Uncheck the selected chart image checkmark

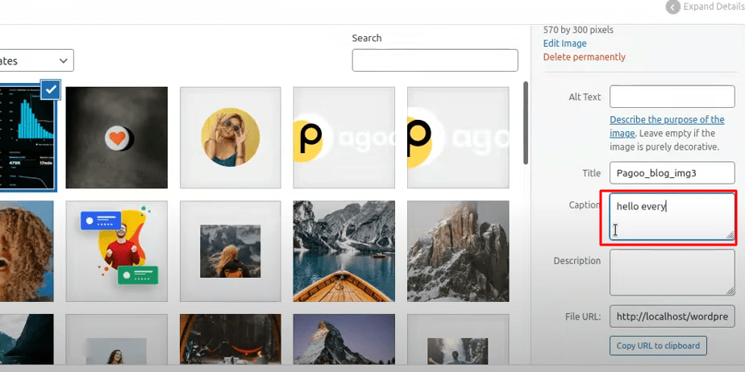pyautogui.click(x=50, y=89)
